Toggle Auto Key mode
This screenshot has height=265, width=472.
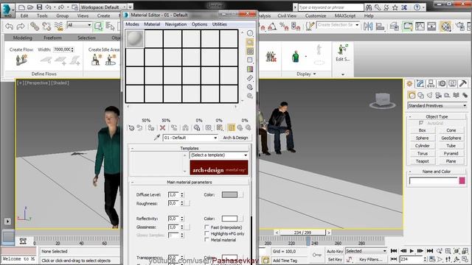335,251
